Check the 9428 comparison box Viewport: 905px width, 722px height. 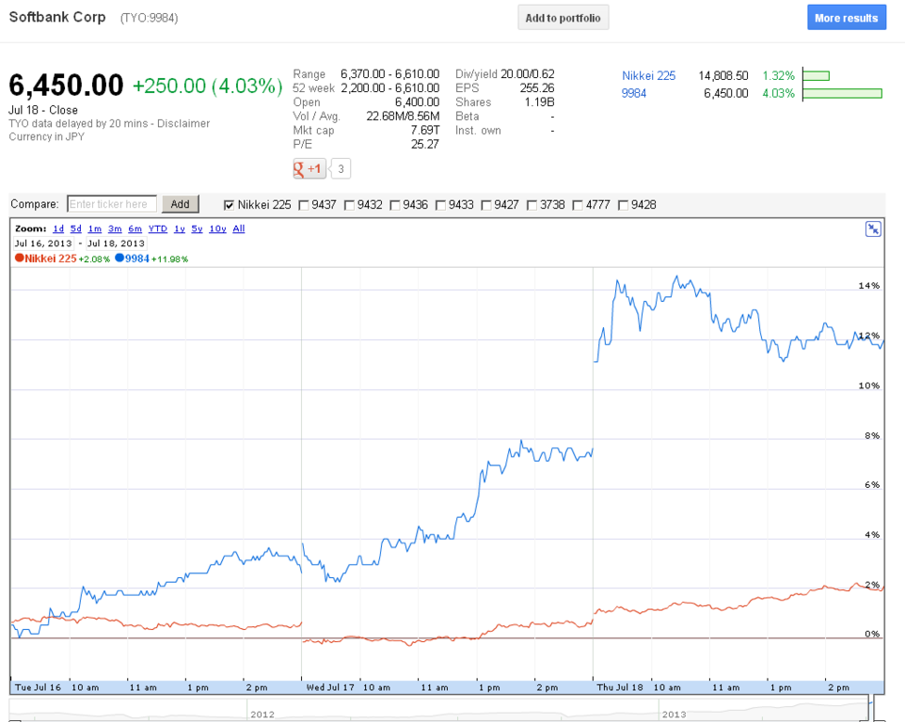[623, 205]
